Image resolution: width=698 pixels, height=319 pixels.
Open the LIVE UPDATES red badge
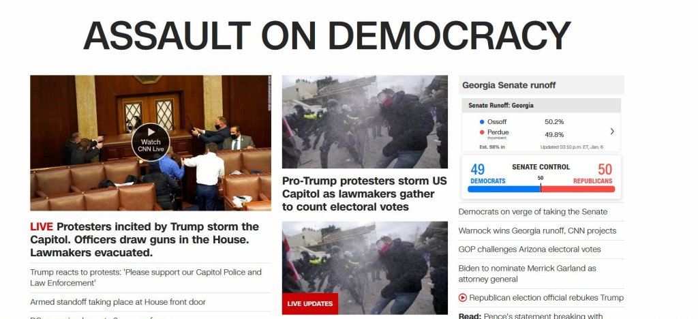pyautogui.click(x=310, y=303)
